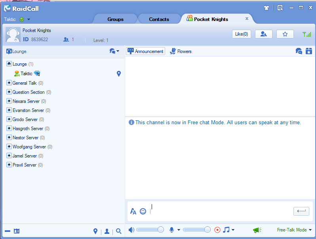Search members with magnifier icon
Viewport: 316px width, 239px height.
pos(119,231)
